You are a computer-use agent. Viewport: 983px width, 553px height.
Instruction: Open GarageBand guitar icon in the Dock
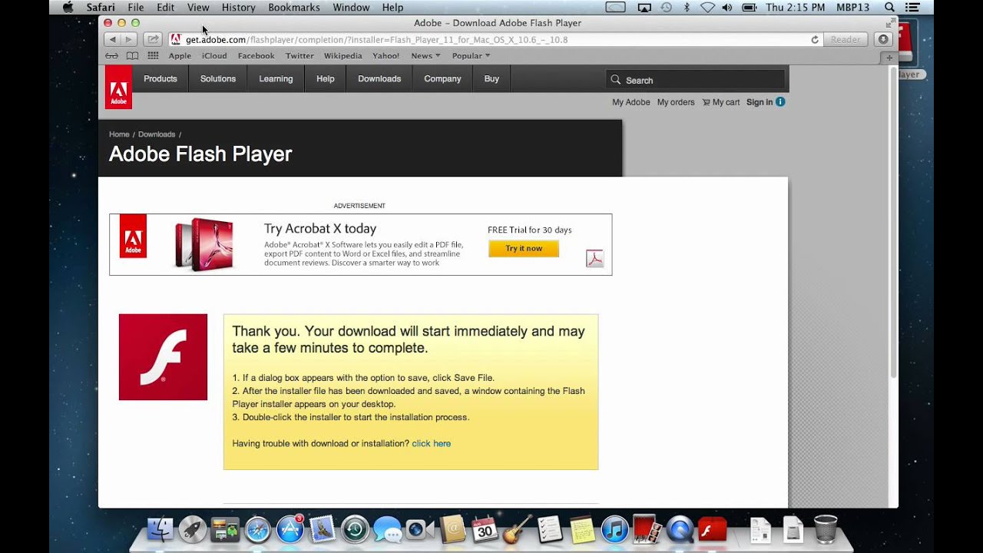518,529
